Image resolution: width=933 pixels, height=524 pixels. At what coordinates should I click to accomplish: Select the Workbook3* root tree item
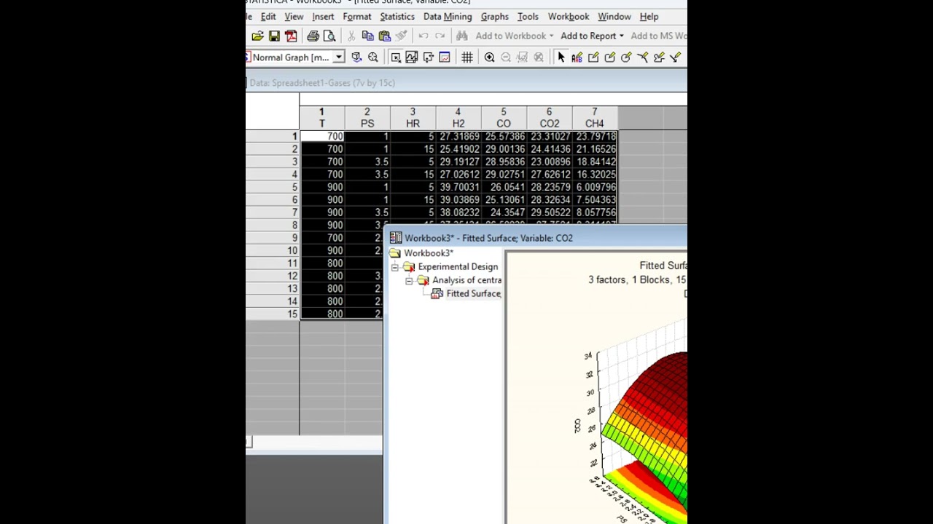(429, 253)
